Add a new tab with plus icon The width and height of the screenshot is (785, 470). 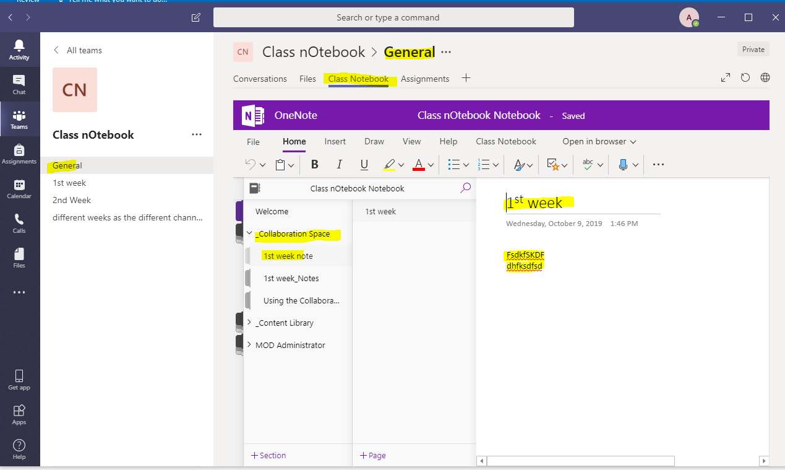[466, 78]
